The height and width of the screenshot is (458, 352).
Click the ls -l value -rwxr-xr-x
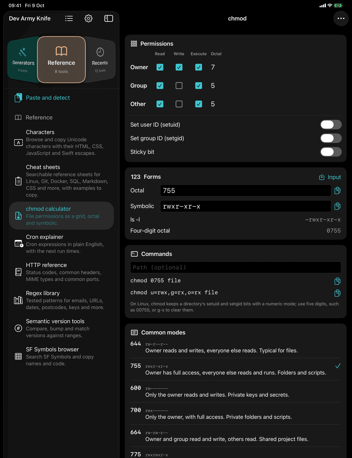[323, 220]
